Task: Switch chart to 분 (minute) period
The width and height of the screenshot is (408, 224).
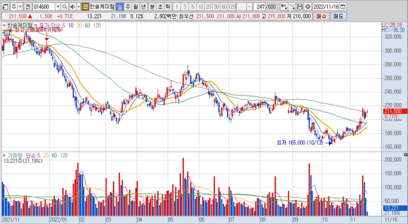Action: (x=152, y=7)
